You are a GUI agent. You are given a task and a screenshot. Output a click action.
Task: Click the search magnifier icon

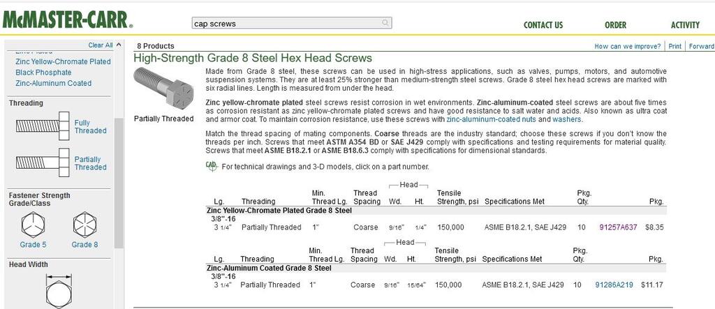tap(385, 23)
